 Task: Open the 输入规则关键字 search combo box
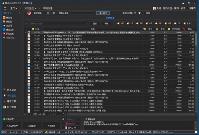tap(56, 24)
